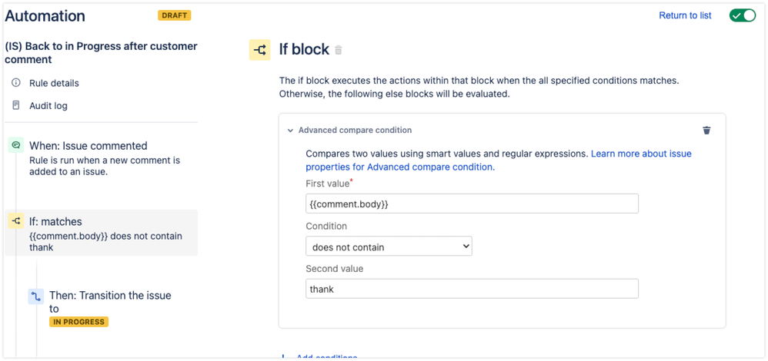The width and height of the screenshot is (768, 361).
Task: Delete the If block via trash icon beside title
Action: (339, 50)
